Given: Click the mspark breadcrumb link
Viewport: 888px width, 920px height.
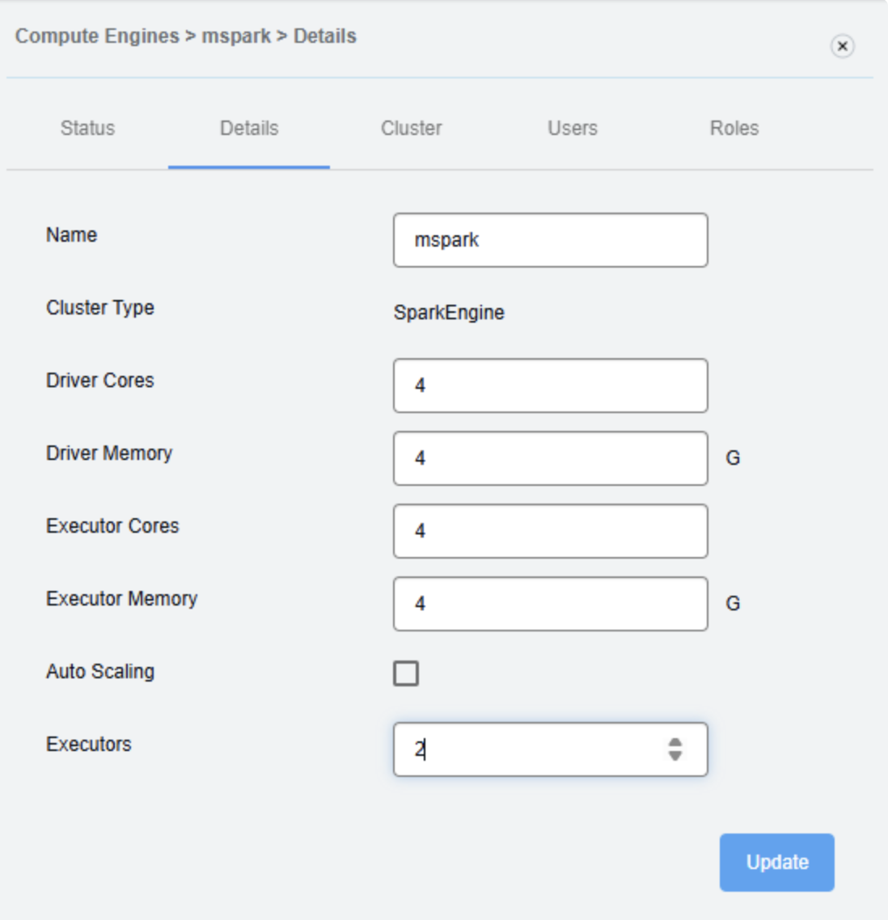Looking at the screenshot, I should tap(236, 36).
